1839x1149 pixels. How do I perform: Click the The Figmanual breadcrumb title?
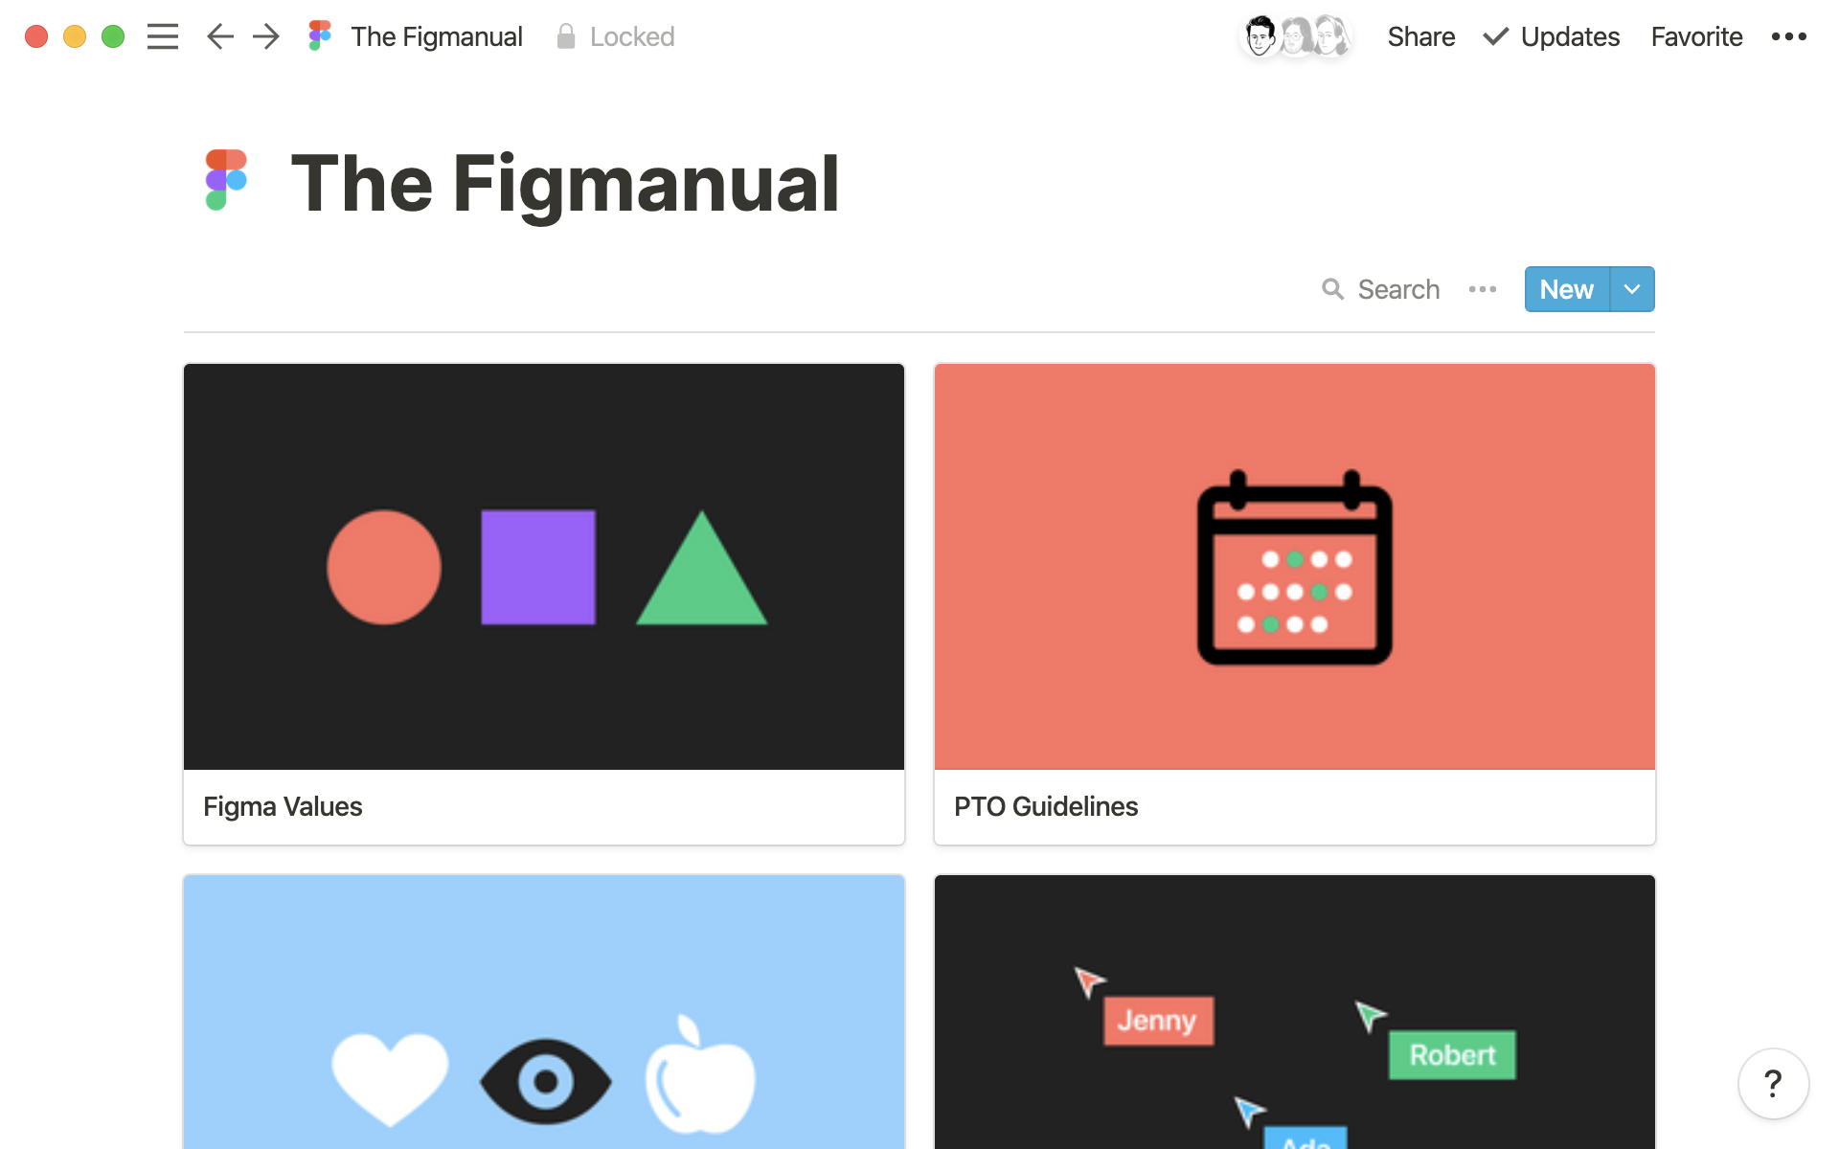[436, 35]
